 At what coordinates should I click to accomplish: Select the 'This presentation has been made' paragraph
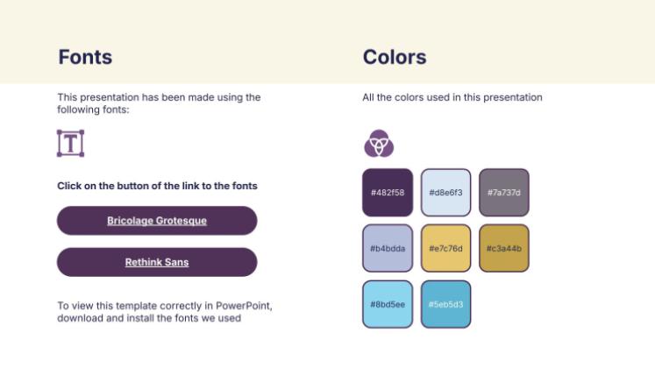(x=160, y=103)
